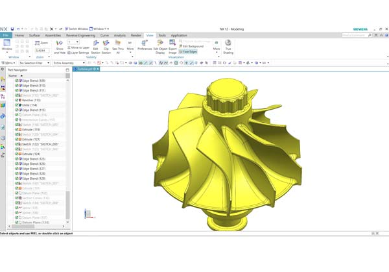
Task: Open the No Selection Filter dropdown
Action: [x=35, y=63]
